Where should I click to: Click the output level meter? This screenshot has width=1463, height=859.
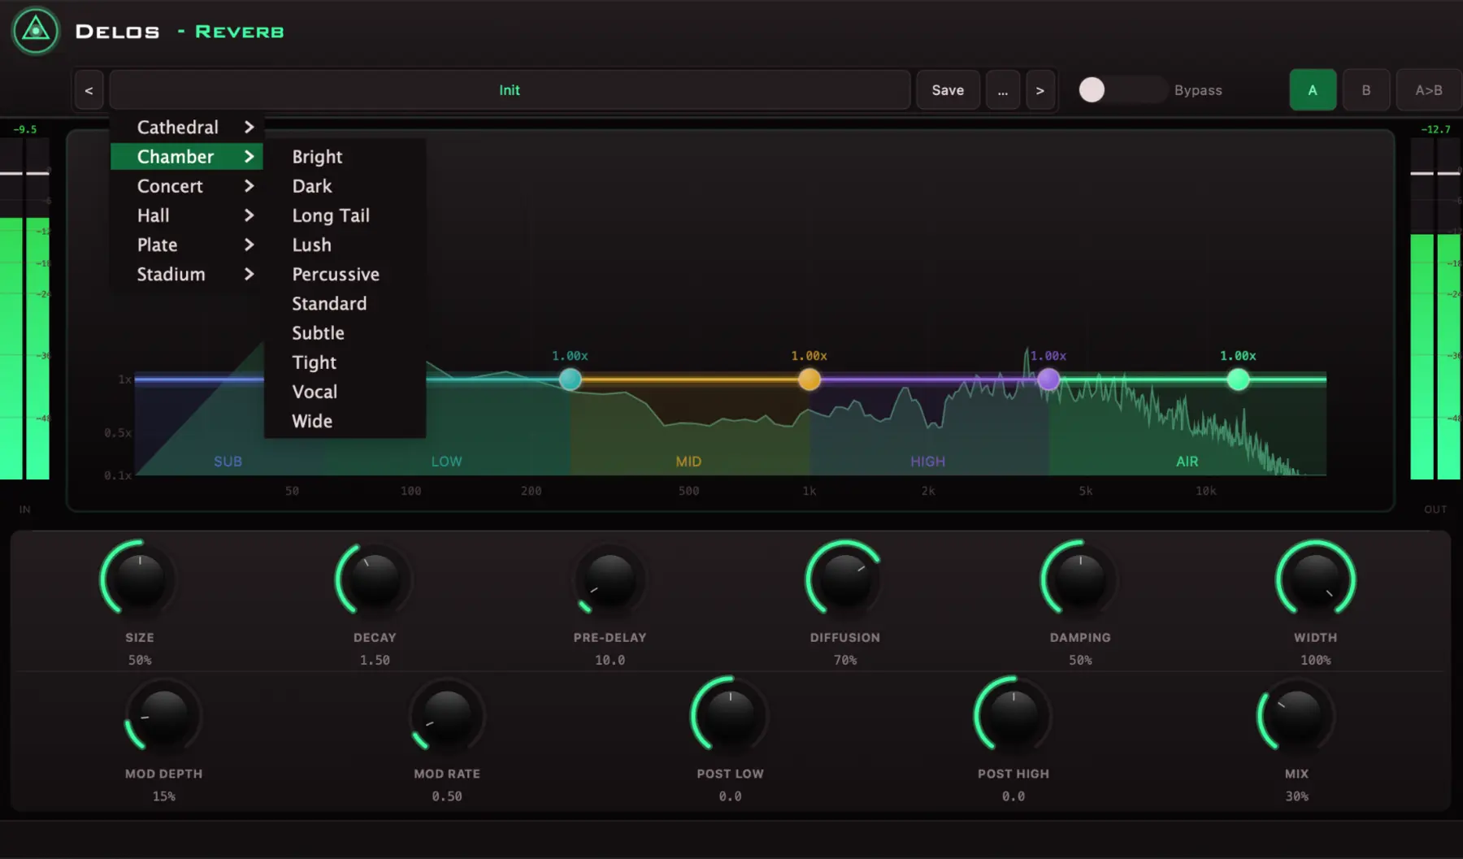tap(1436, 309)
